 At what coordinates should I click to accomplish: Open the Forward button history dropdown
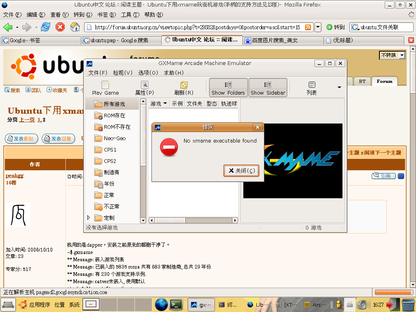click(36, 27)
